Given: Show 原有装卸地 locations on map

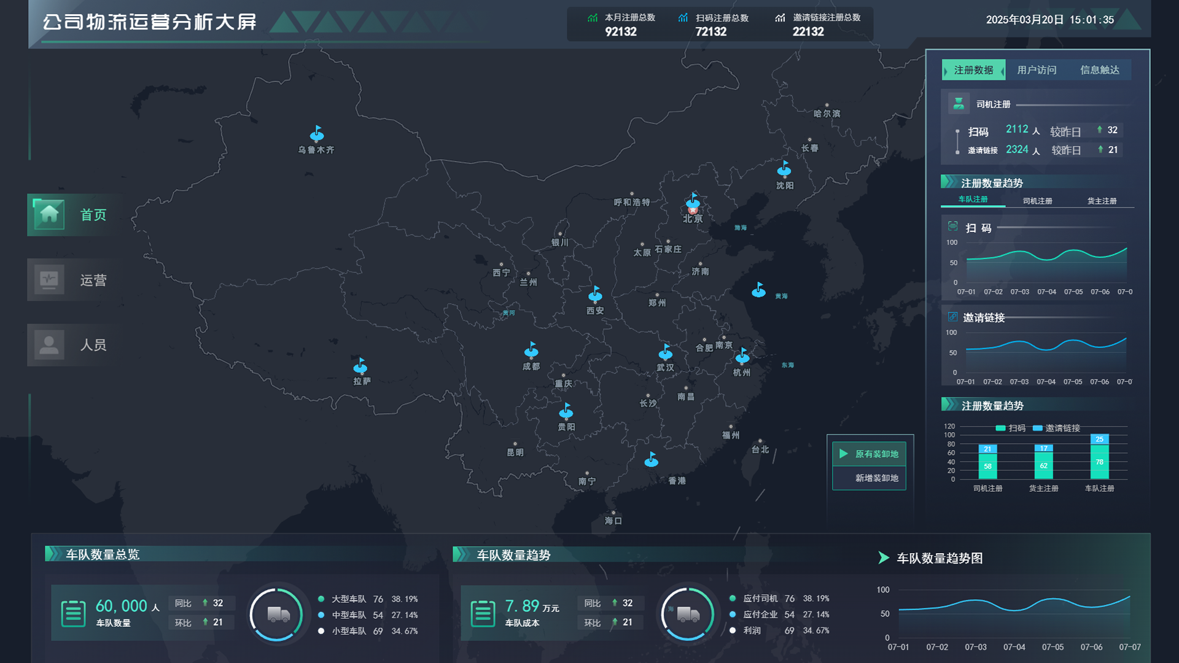Looking at the screenshot, I should point(869,454).
